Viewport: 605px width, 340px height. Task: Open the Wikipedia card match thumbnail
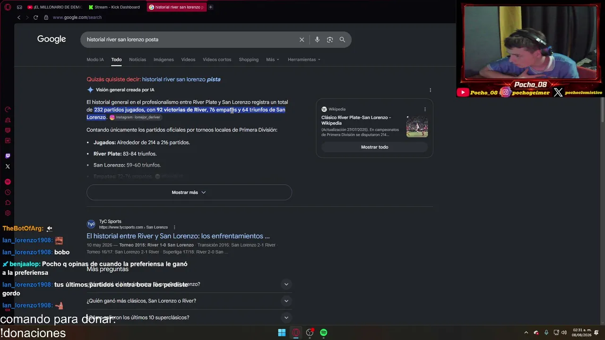tap(417, 126)
